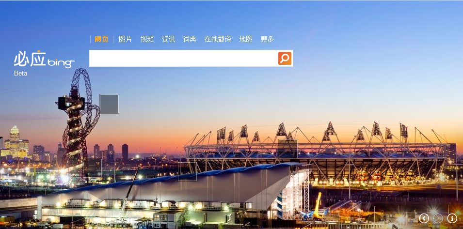Switch to the 图片 images tab
463x229 pixels.
coord(126,39)
